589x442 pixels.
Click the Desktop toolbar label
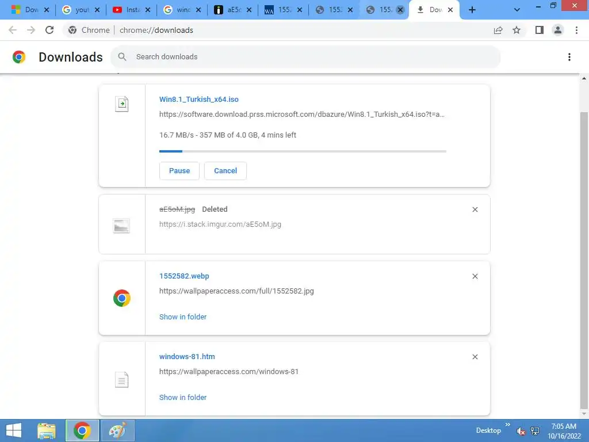coord(488,430)
